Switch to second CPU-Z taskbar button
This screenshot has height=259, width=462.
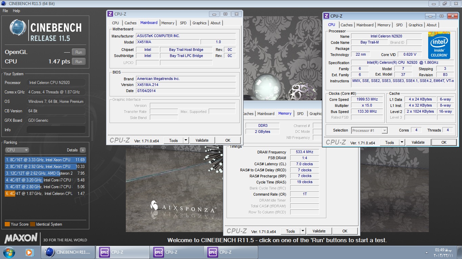tap(177, 252)
